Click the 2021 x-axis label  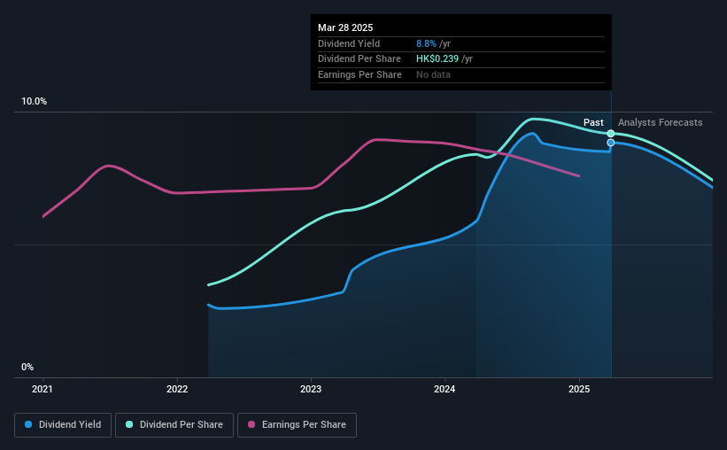pyautogui.click(x=43, y=389)
